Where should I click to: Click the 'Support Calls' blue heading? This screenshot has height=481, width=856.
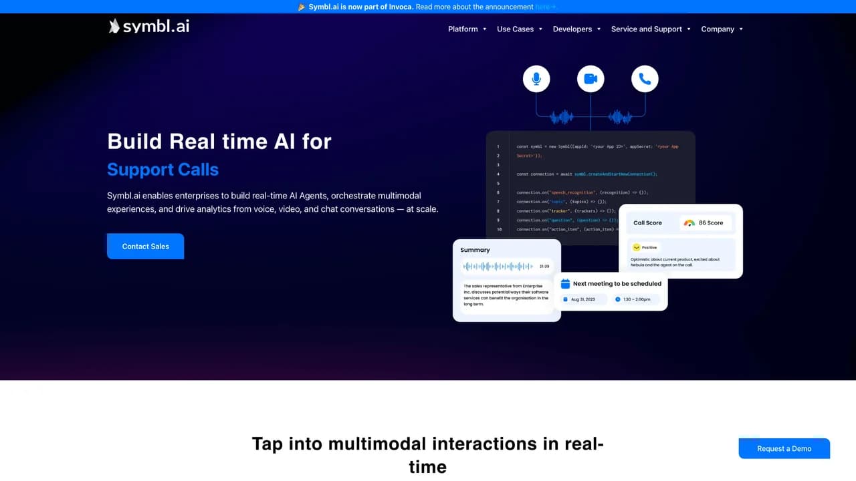coord(163,170)
